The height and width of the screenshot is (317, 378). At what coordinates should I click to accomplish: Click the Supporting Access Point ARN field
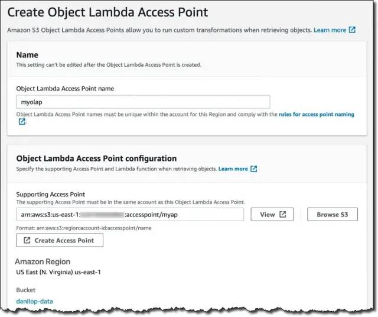pos(130,215)
